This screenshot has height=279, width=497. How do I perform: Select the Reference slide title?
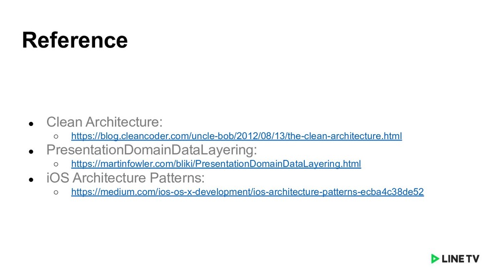coord(75,40)
